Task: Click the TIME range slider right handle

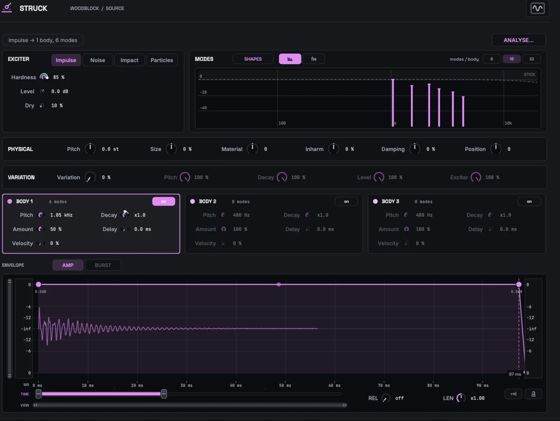Action: tap(164, 394)
